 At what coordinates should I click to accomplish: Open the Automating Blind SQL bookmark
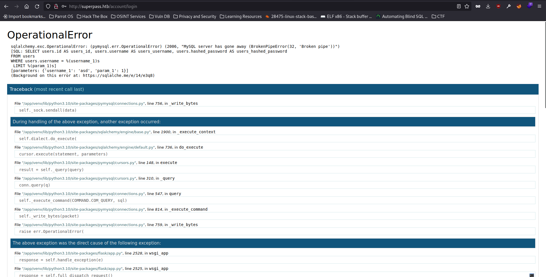click(x=402, y=17)
